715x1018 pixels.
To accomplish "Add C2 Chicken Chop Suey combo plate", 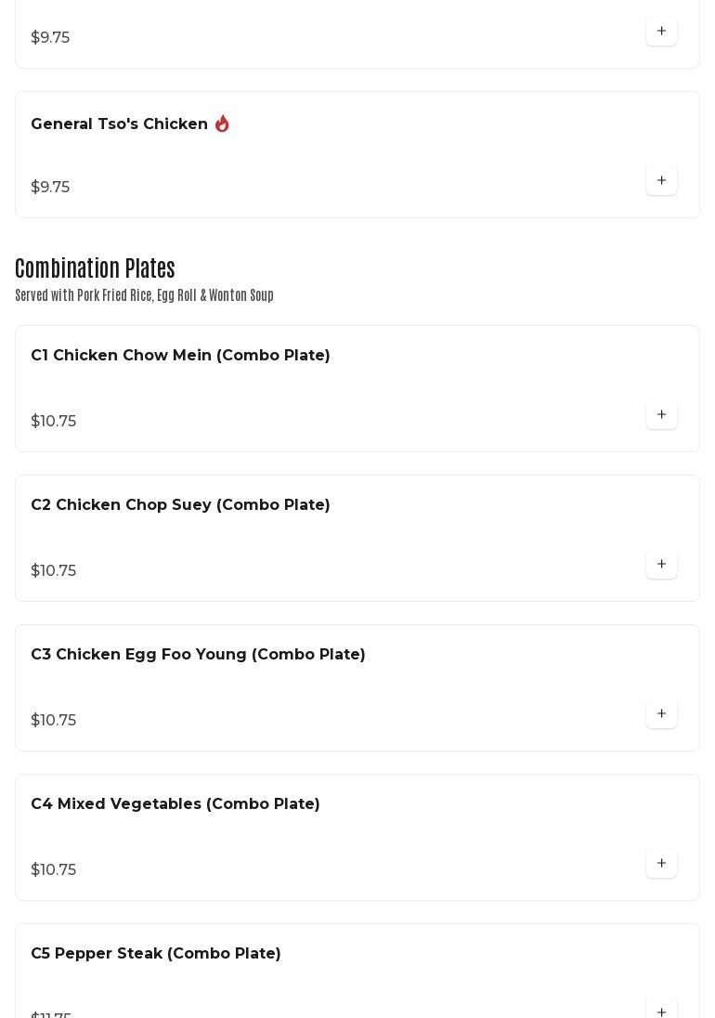I will (x=661, y=564).
